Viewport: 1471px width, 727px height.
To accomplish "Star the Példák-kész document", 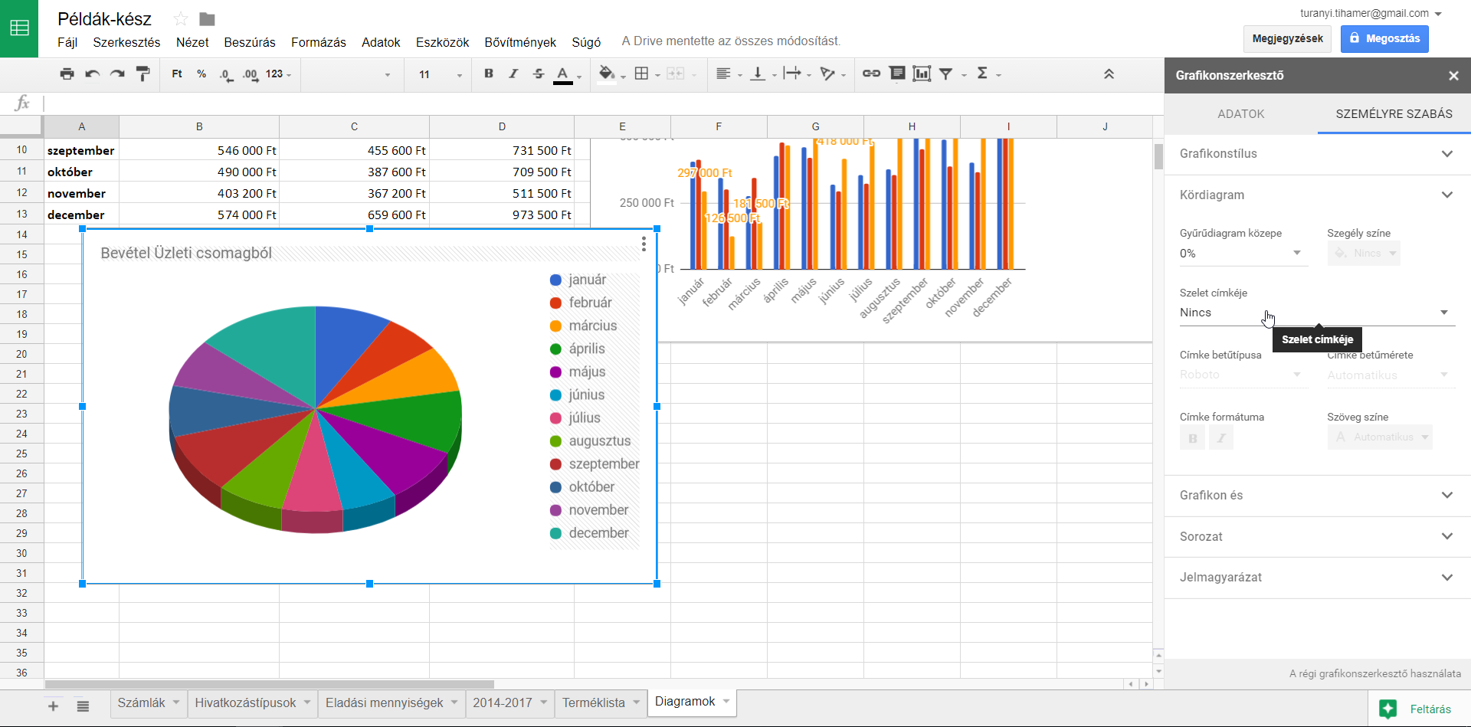I will point(181,19).
